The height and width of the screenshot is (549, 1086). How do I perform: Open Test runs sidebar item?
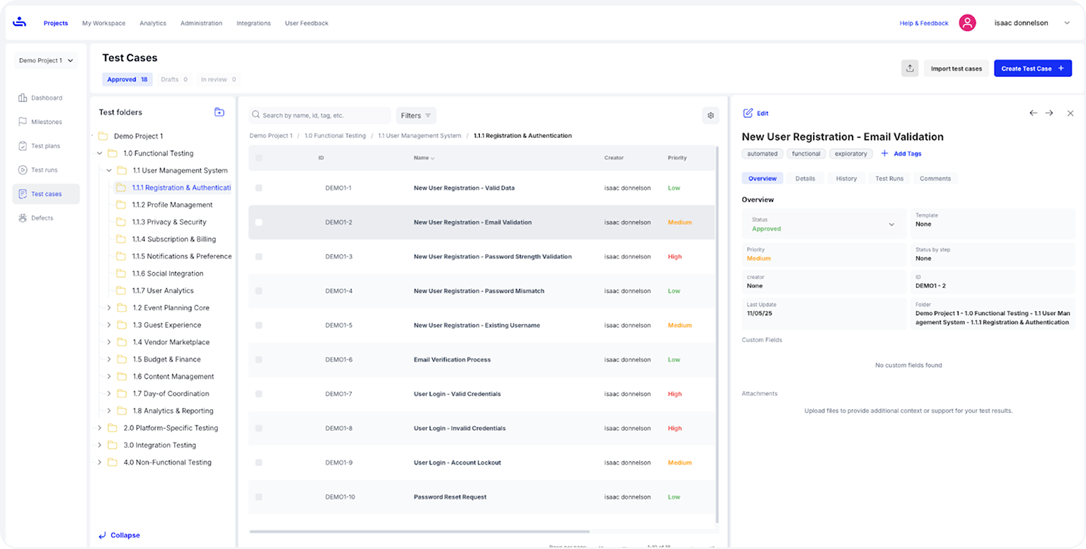coord(46,170)
